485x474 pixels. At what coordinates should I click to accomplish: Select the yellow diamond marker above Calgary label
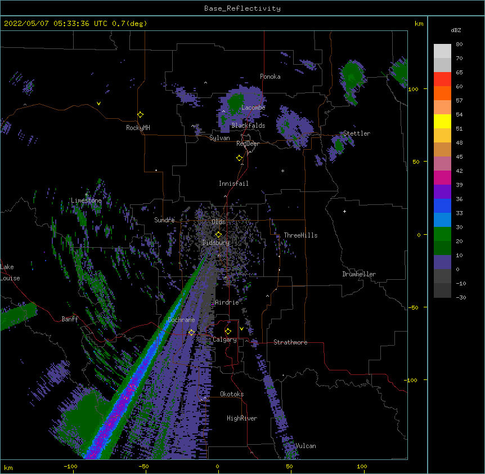coord(228,332)
